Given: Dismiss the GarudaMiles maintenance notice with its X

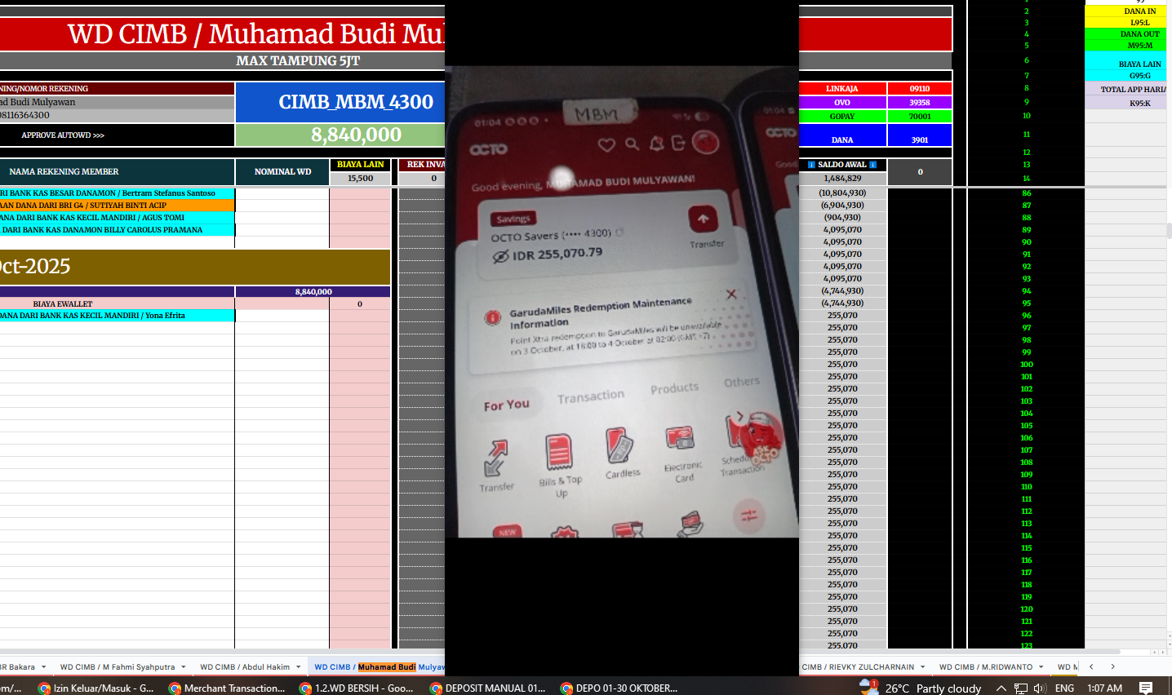Looking at the screenshot, I should (731, 294).
